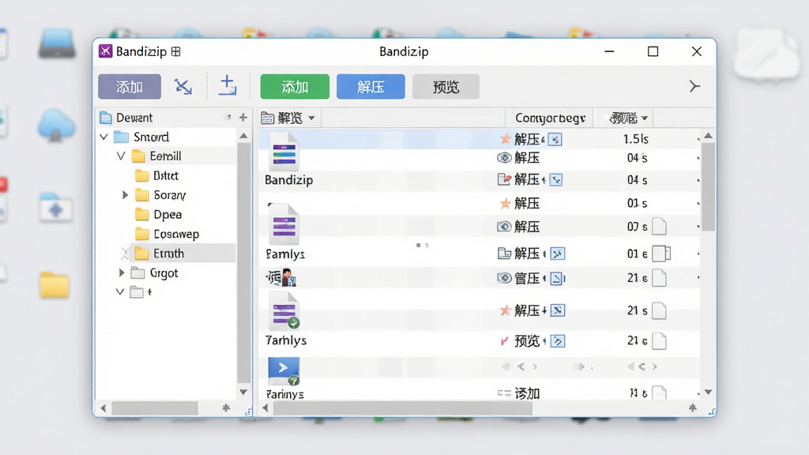Click the dark drive icon on desktop
This screenshot has height=455, width=809.
point(57,43)
